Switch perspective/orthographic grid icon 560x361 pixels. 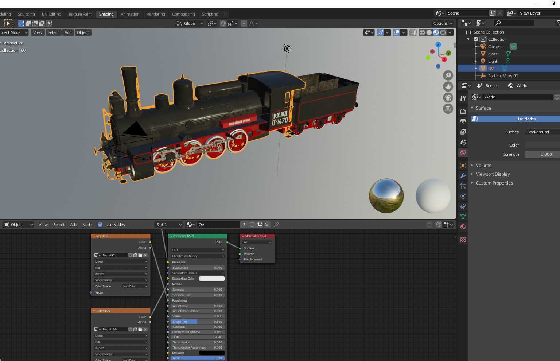(x=448, y=109)
